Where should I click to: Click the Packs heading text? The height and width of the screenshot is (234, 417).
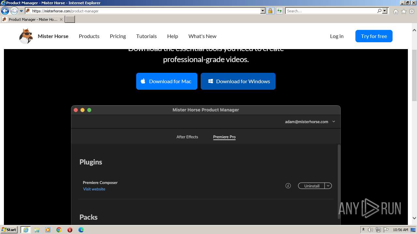click(x=88, y=217)
